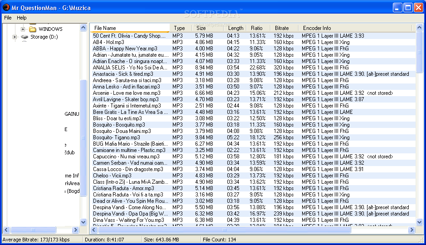Select the Storage (D:) drive icon

point(24,37)
